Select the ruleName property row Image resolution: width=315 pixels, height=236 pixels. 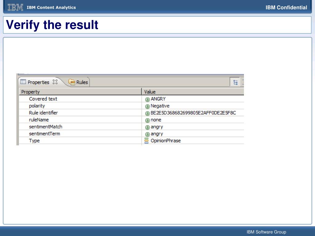pyautogui.click(x=131, y=120)
